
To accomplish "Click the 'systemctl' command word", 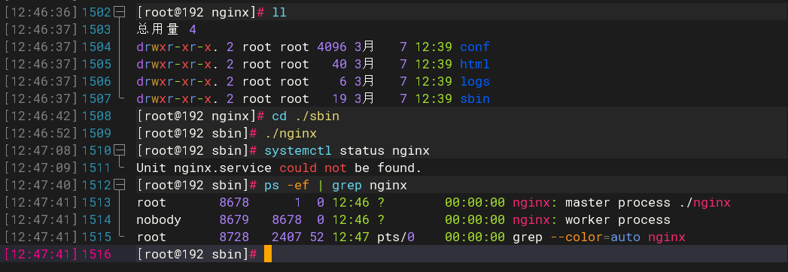I will pyautogui.click(x=298, y=150).
